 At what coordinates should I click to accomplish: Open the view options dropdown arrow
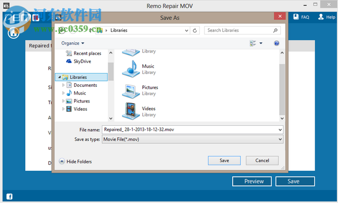click(261, 43)
